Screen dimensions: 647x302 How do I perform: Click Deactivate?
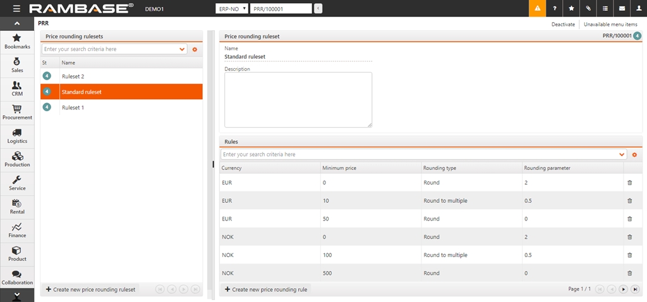pyautogui.click(x=563, y=25)
